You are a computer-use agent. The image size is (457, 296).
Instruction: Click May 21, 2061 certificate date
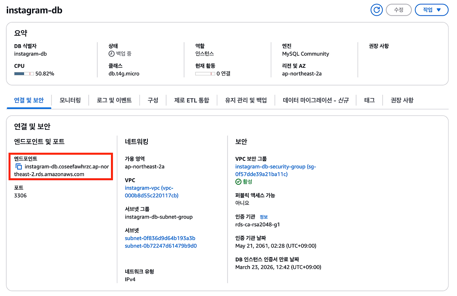click(x=276, y=246)
